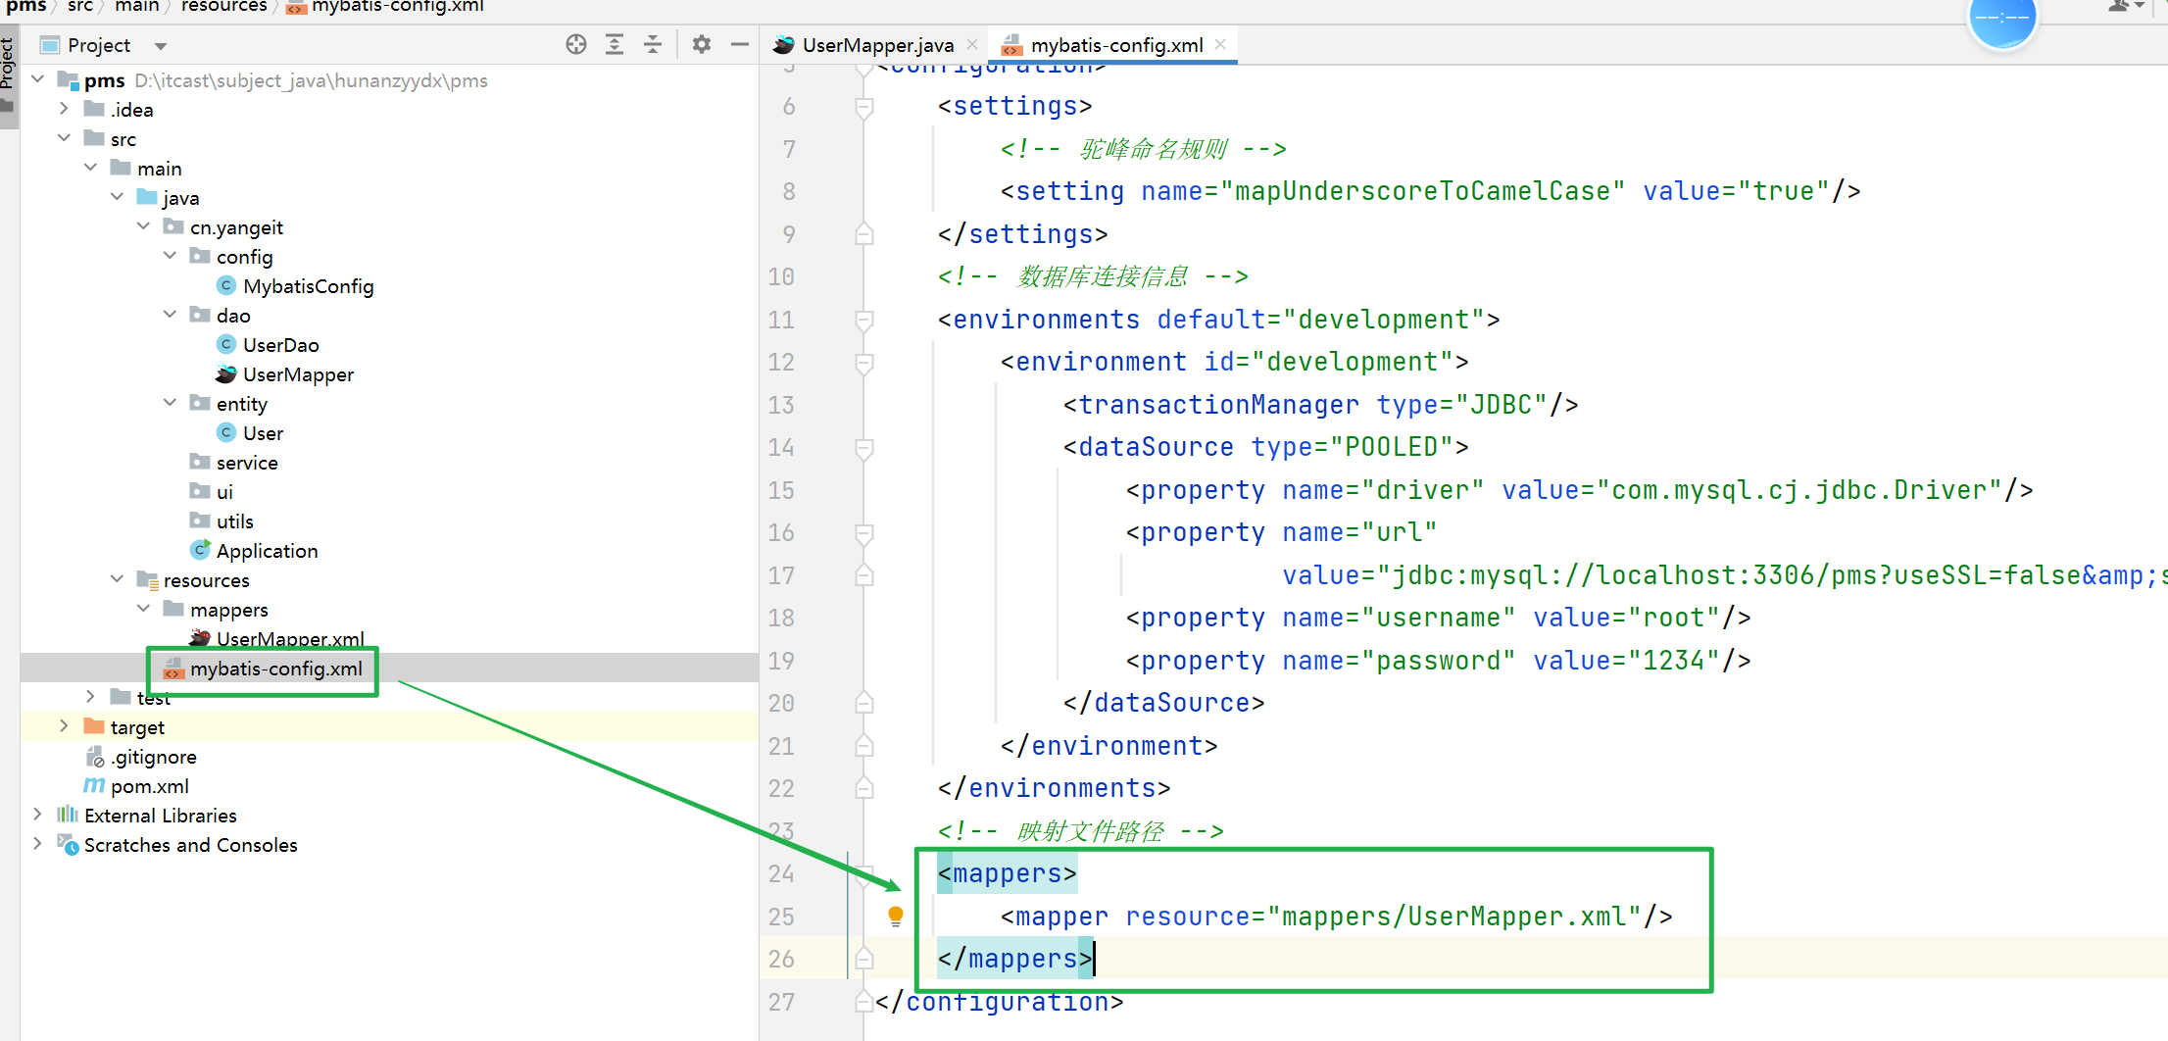Select the mybatis-config.xml editor tab
Screen dimensions: 2168x1041
click(1115, 45)
